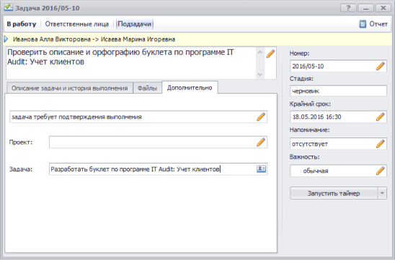Click the pencil icon for Важность
Screen dimensions: 395x260
(381, 171)
